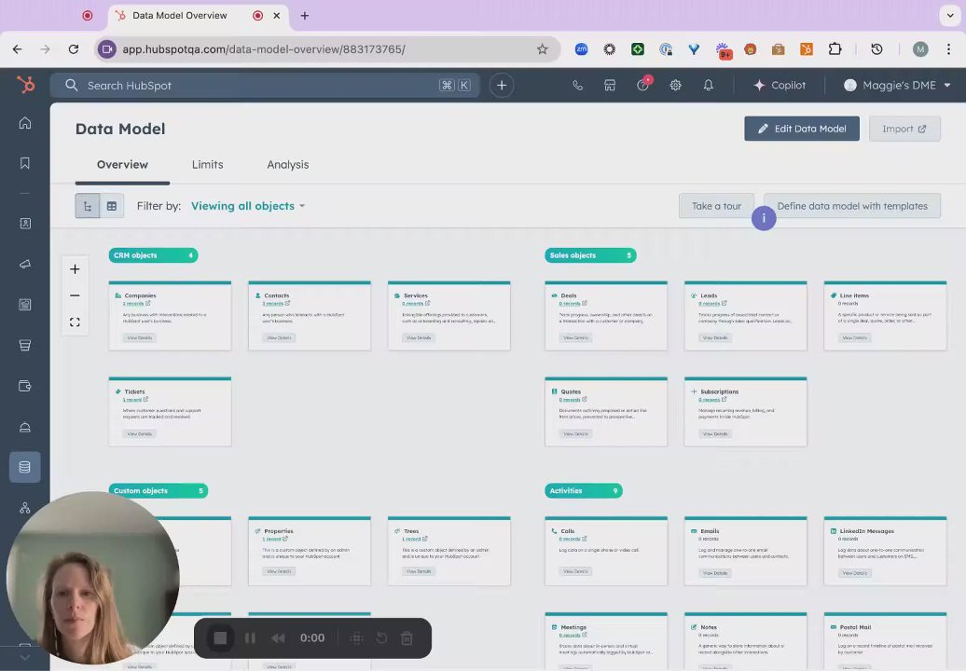Open the Bookmarks icon in the sidebar

coord(24,163)
